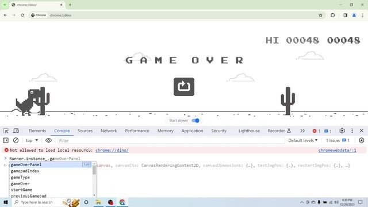Open Task View circle icon in taskbar
Viewport: 368px width, 207px height.
(86, 202)
